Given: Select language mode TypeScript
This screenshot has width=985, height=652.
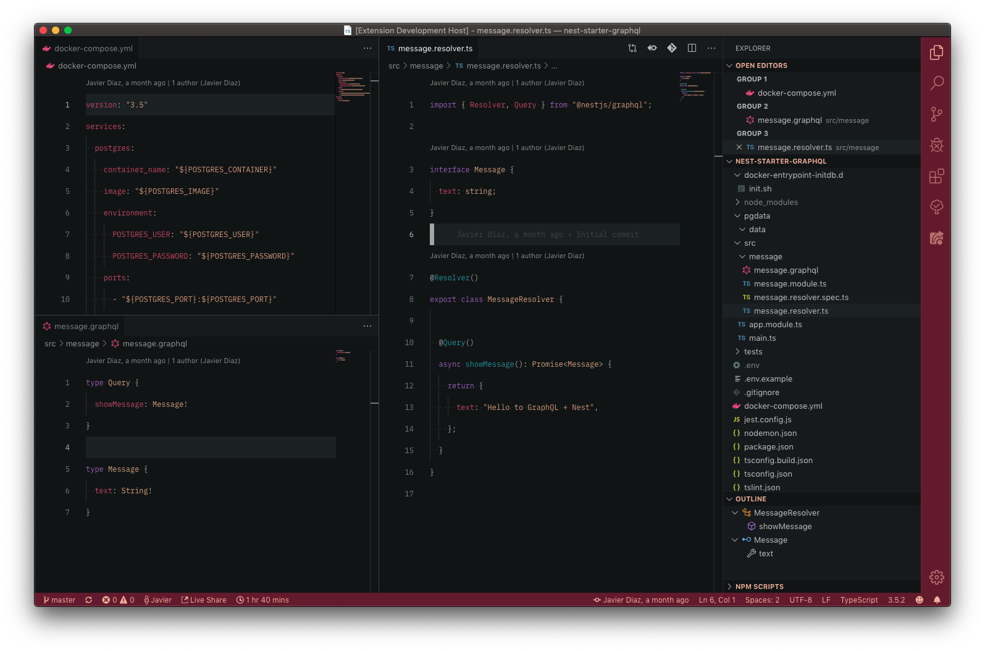Looking at the screenshot, I should point(858,600).
